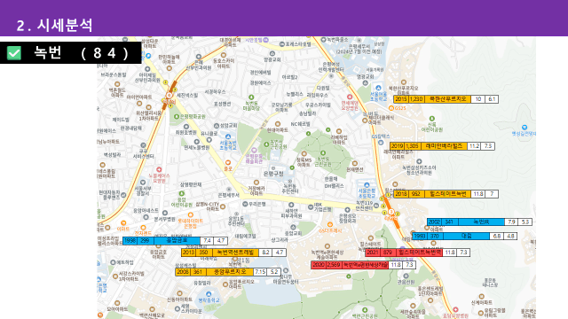Click the 1,305 unit count cell
Viewport: 568px width, 319px height.
click(x=413, y=146)
